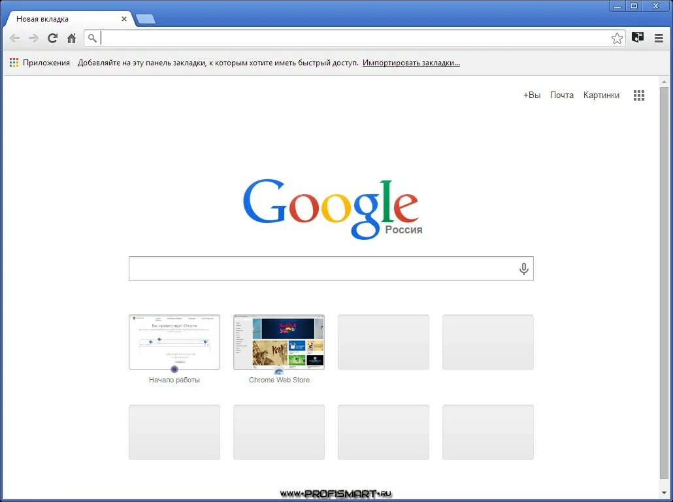The height and width of the screenshot is (502, 673).
Task: Open the Chrome Web Store thumbnail
Action: [279, 343]
